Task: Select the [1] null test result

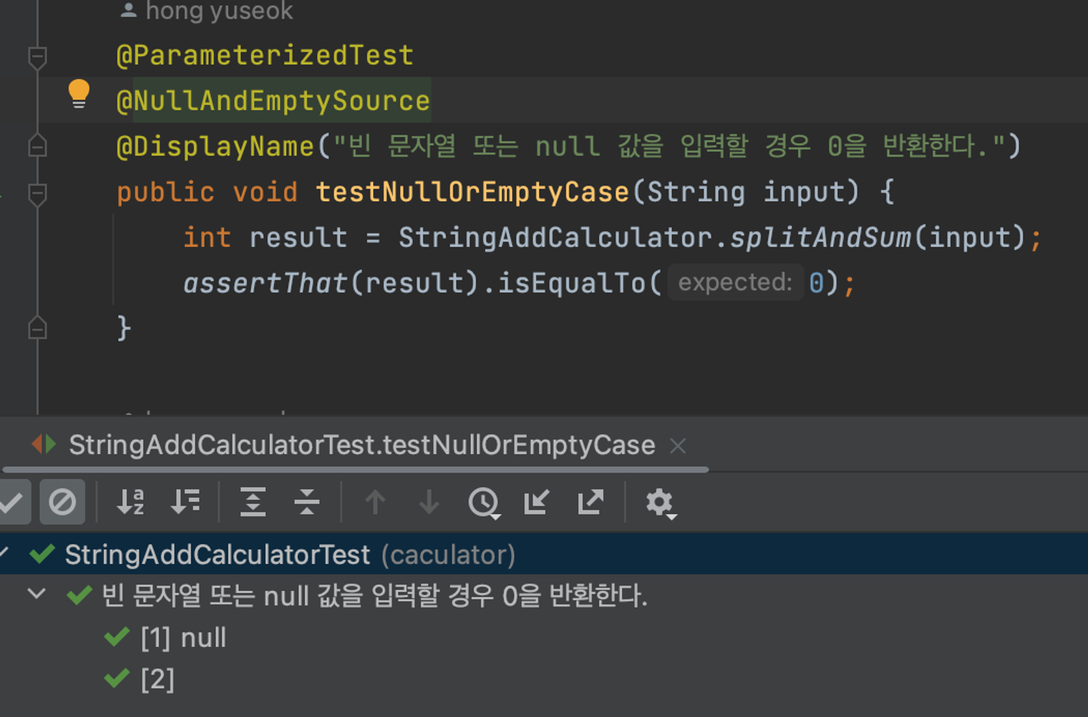Action: point(183,638)
